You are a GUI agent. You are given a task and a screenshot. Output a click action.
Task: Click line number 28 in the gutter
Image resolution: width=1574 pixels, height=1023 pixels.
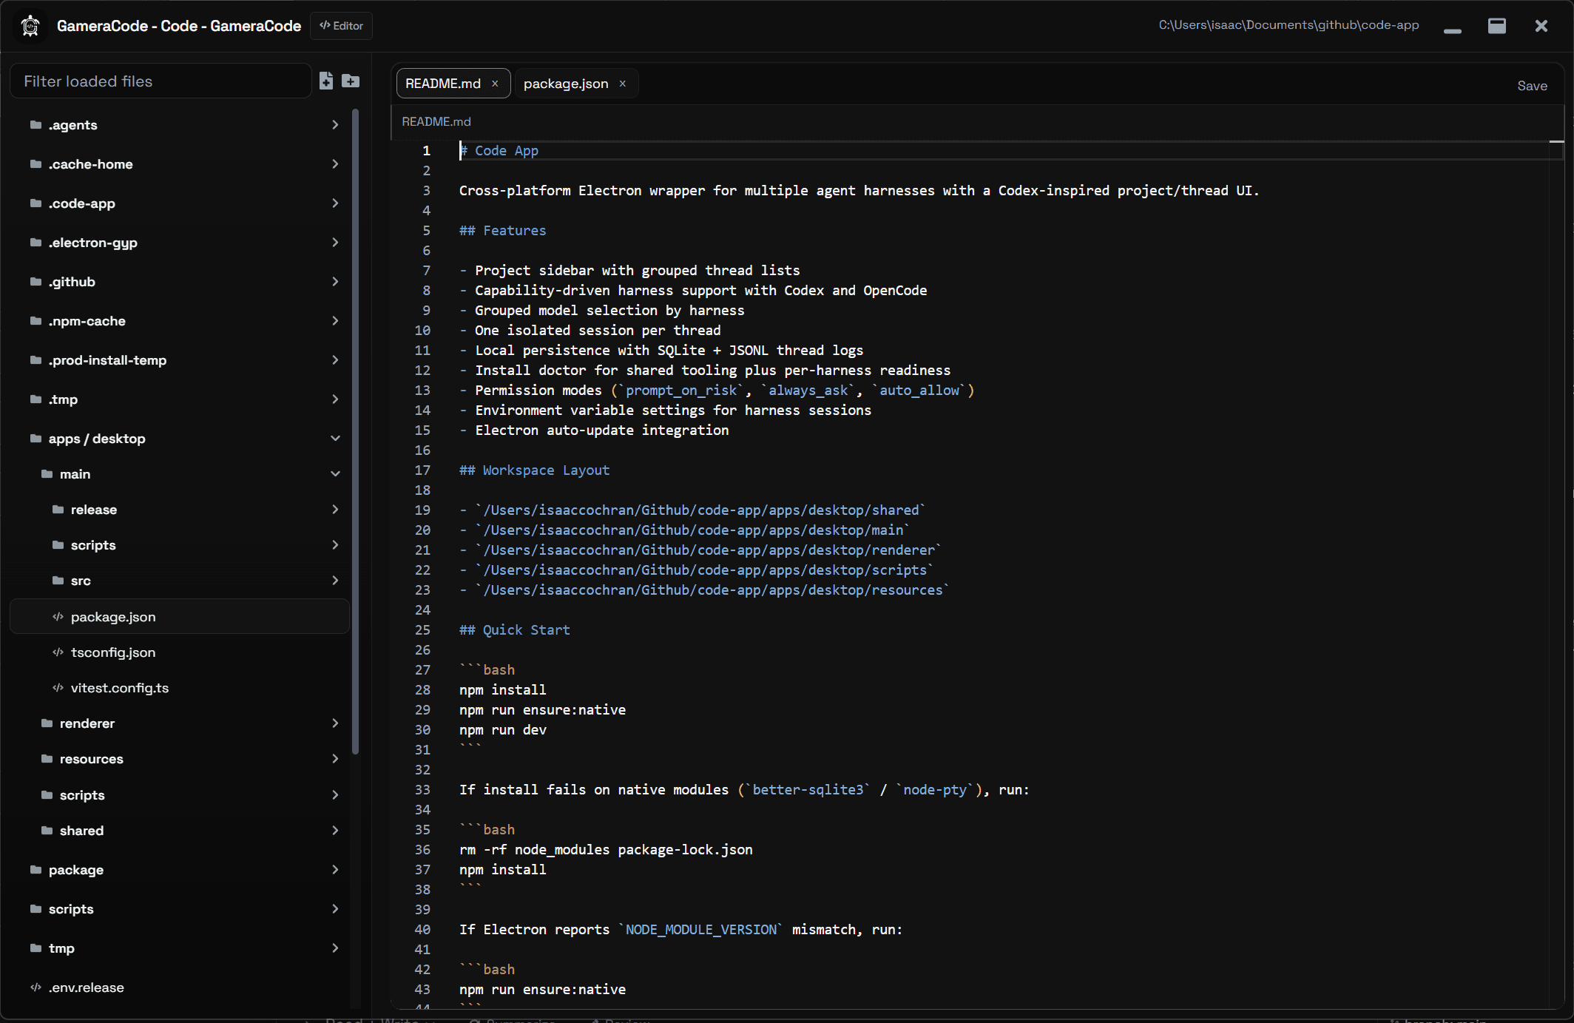pos(422,689)
